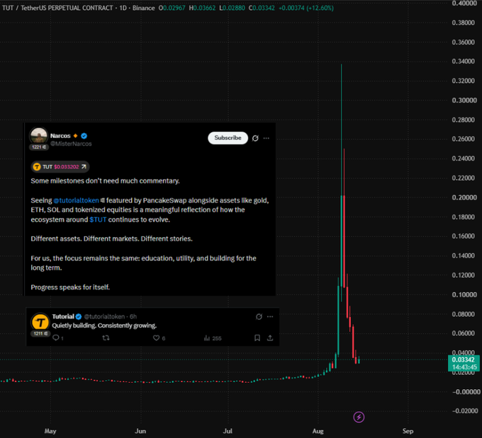Click the 1D interval label in chart header
Viewport: 482px width, 438px height.
coord(123,8)
